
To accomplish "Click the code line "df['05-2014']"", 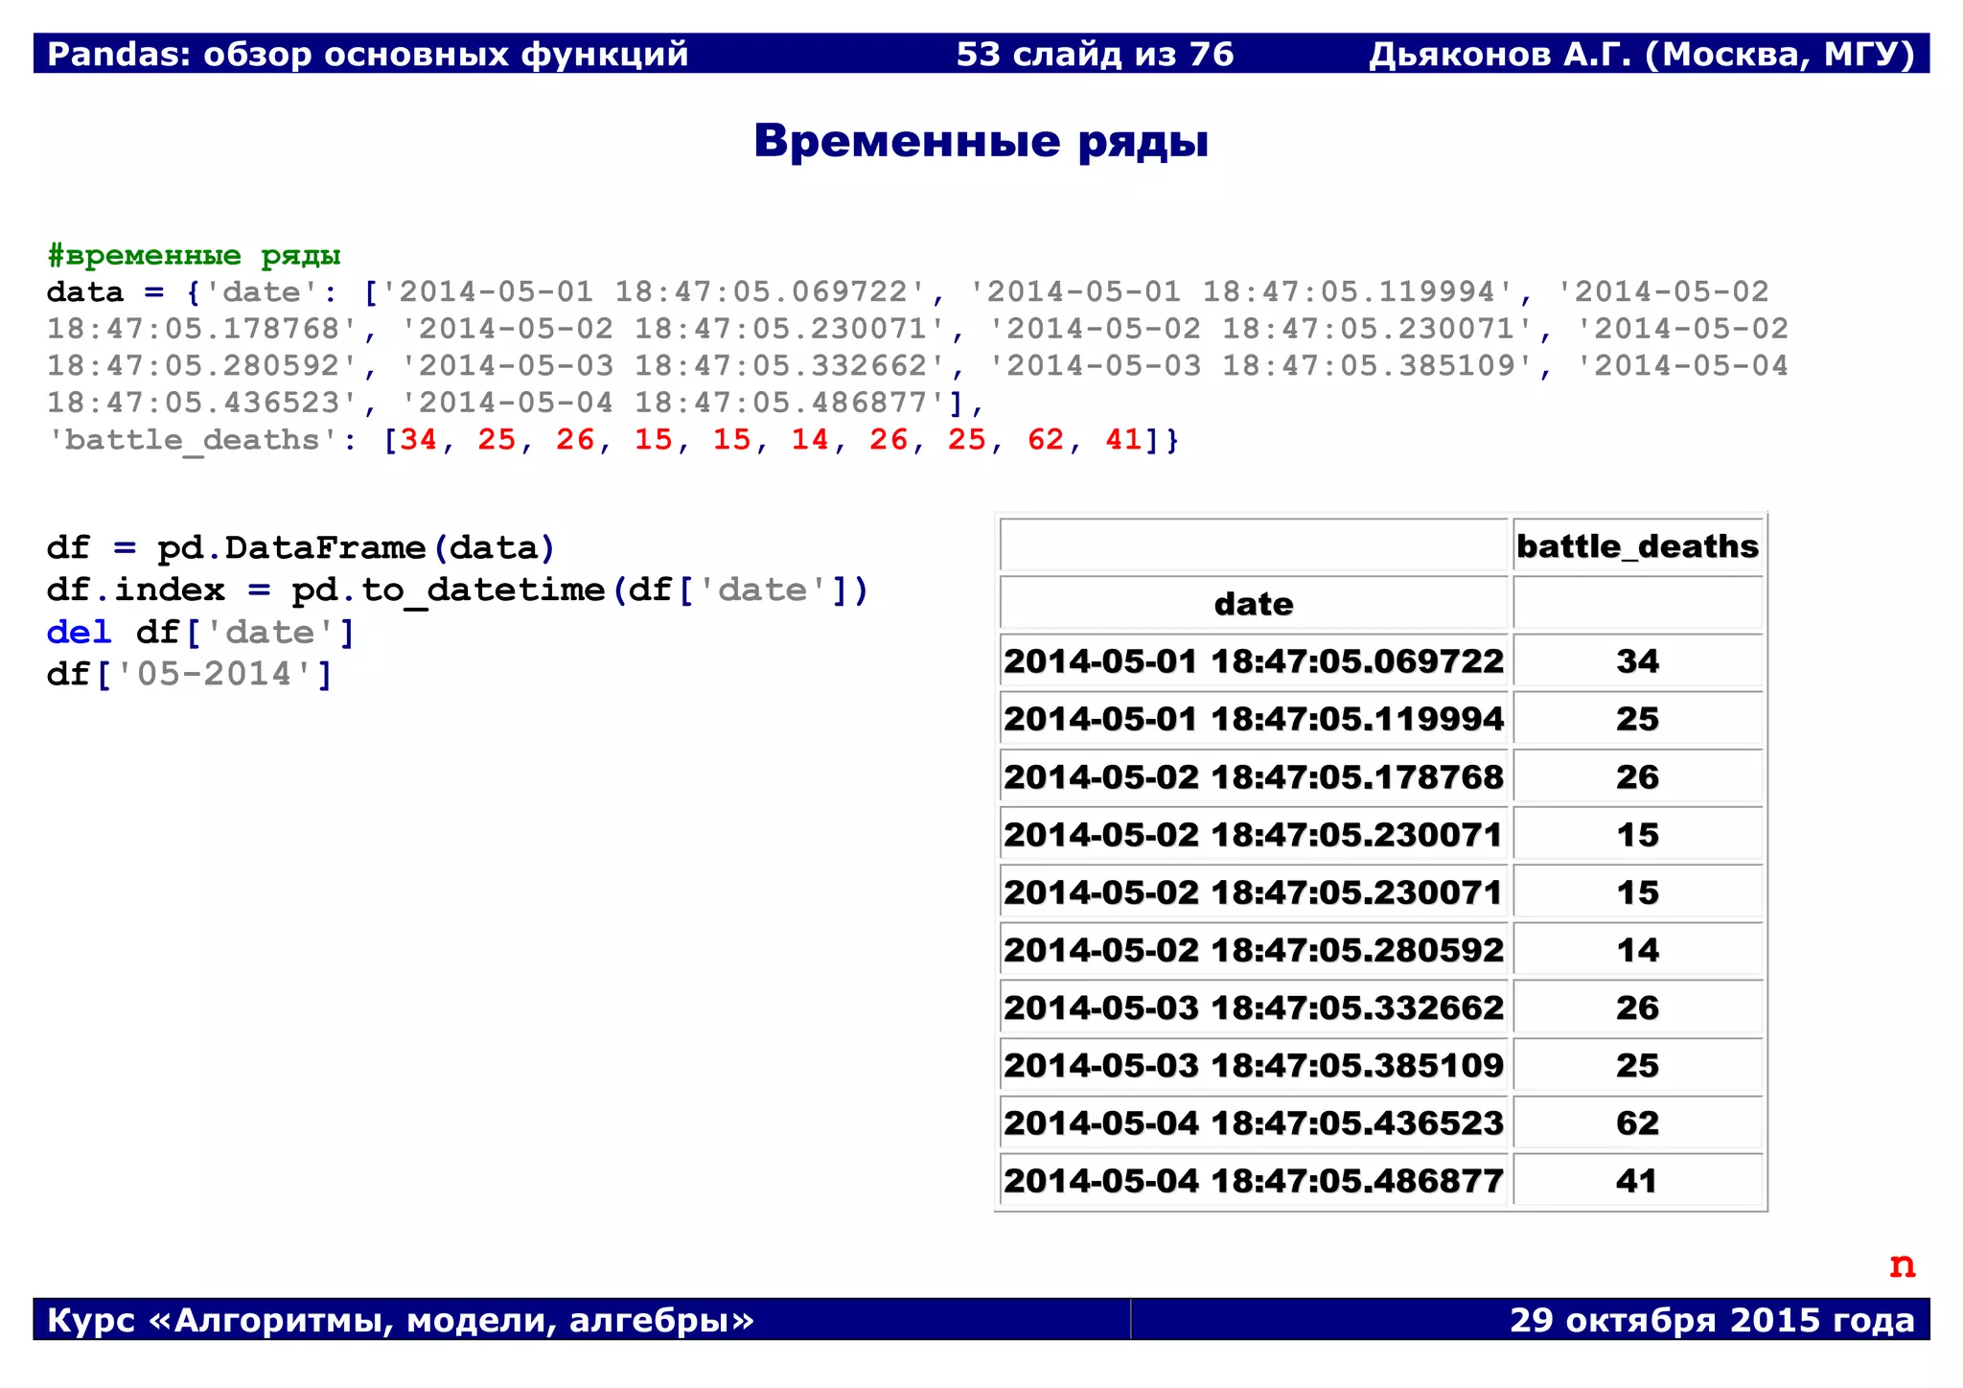I will [190, 675].
